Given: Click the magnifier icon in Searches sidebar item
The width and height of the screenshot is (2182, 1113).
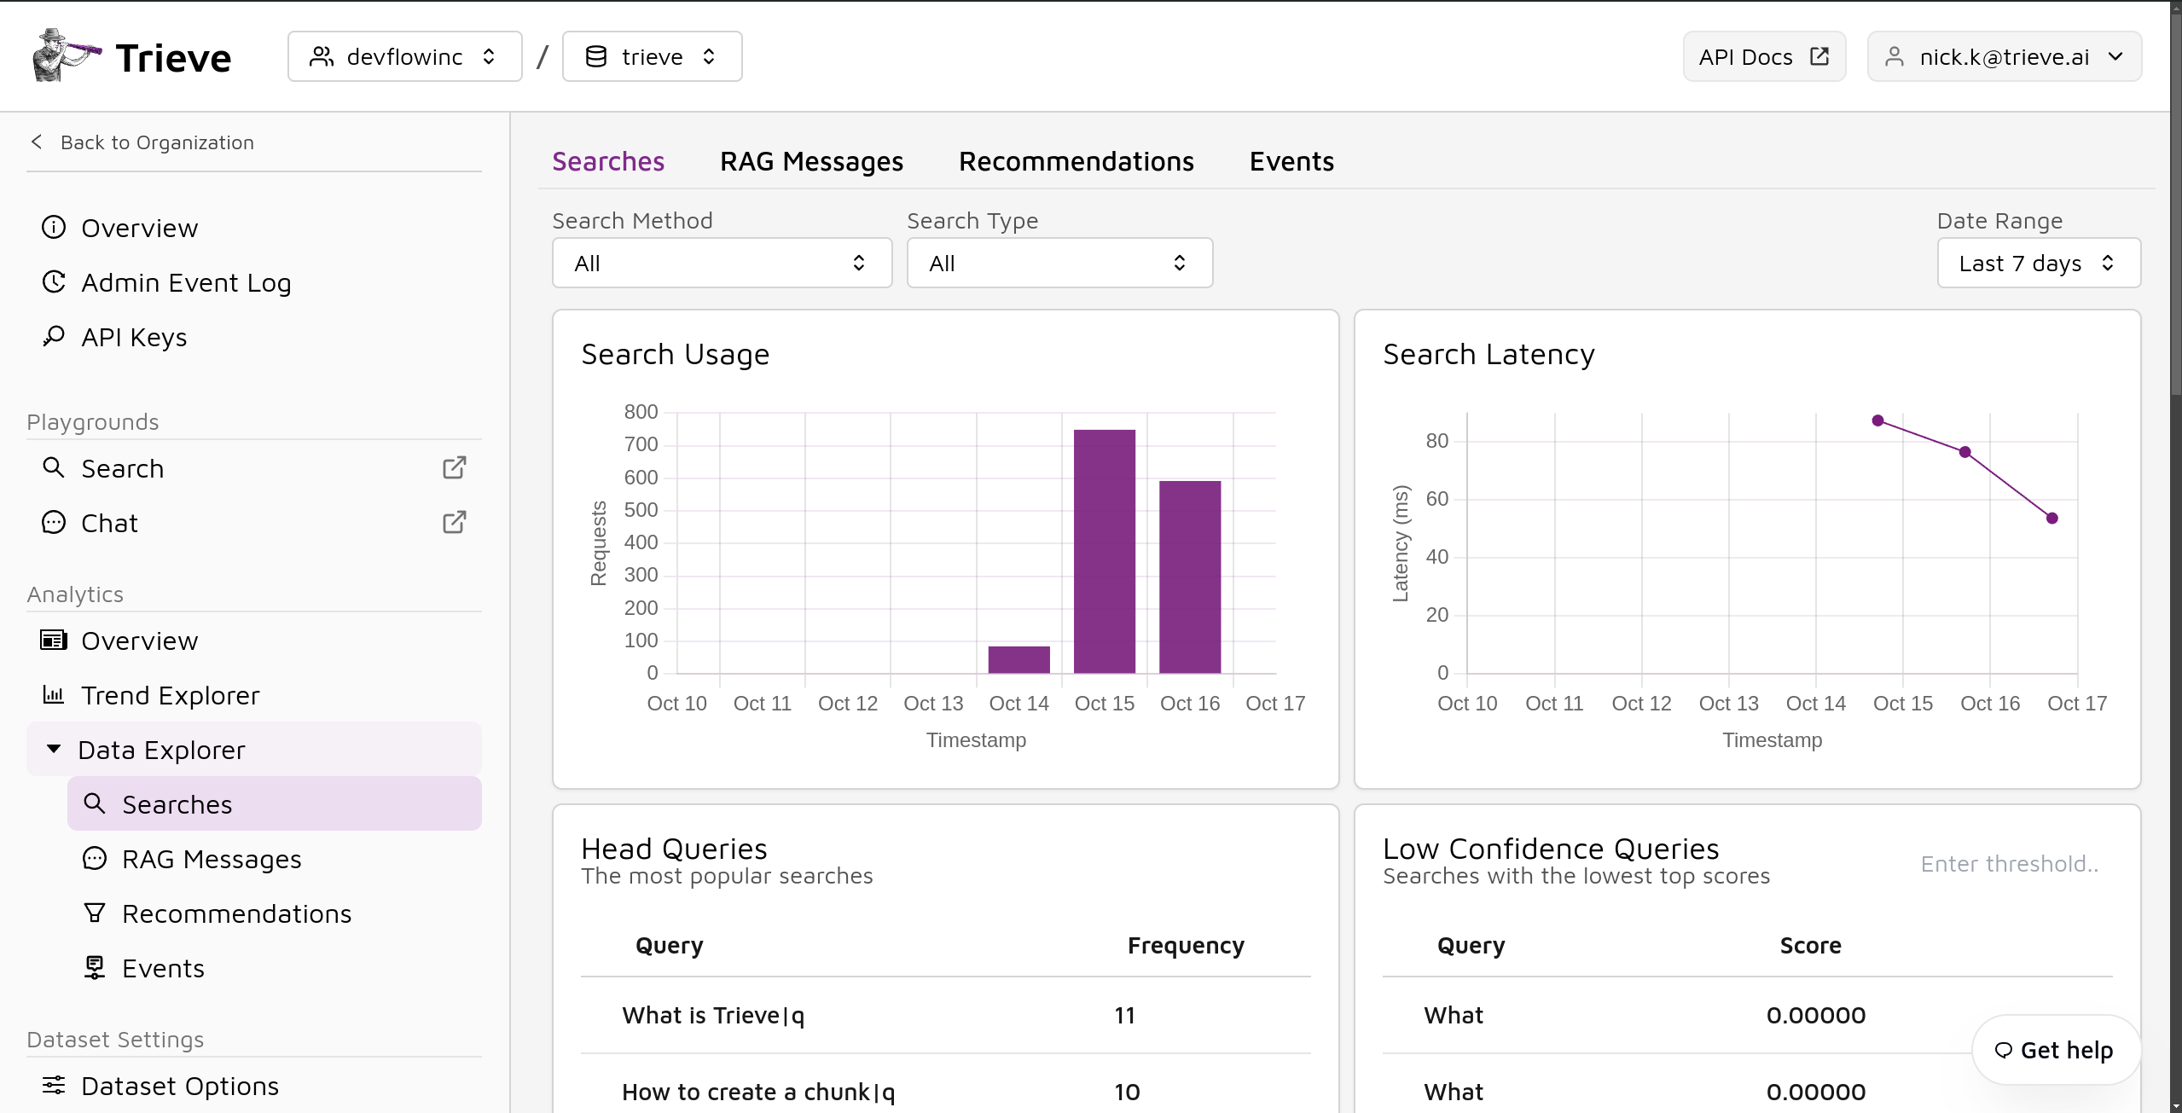Looking at the screenshot, I should 95,803.
